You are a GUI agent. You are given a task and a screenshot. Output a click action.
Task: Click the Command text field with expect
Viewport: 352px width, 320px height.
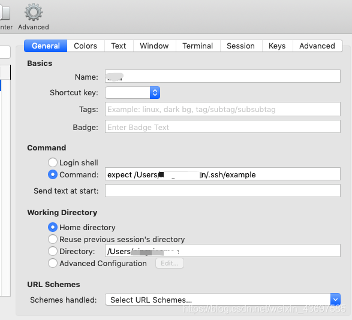(x=222, y=174)
